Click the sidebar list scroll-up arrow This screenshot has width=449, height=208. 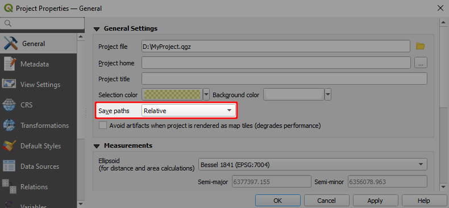click(81, 37)
